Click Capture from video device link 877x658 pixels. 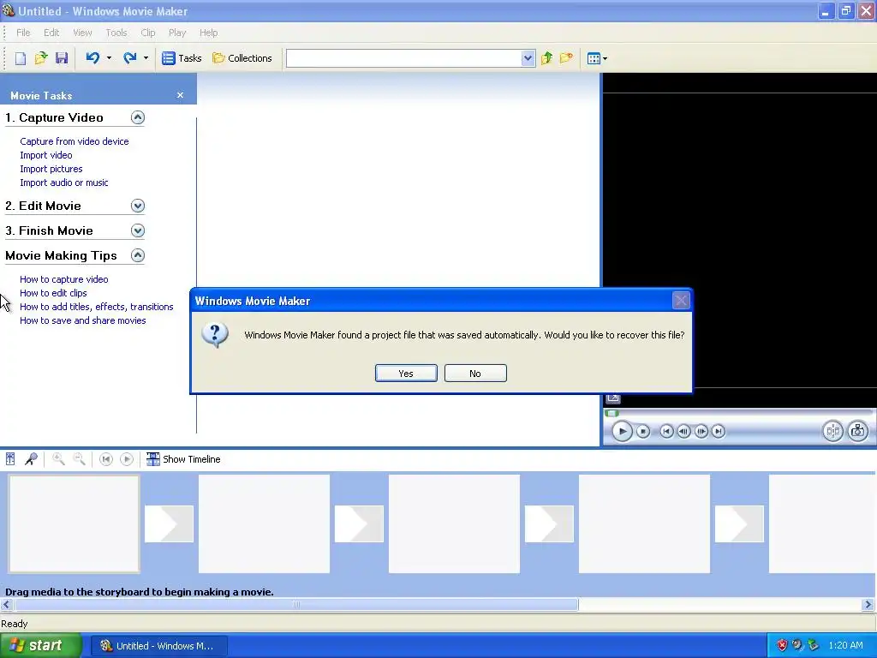[x=75, y=141]
